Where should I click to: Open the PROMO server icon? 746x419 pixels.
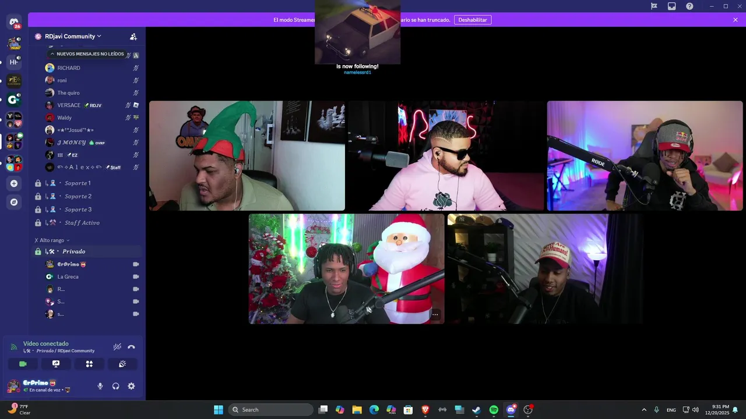[14, 43]
